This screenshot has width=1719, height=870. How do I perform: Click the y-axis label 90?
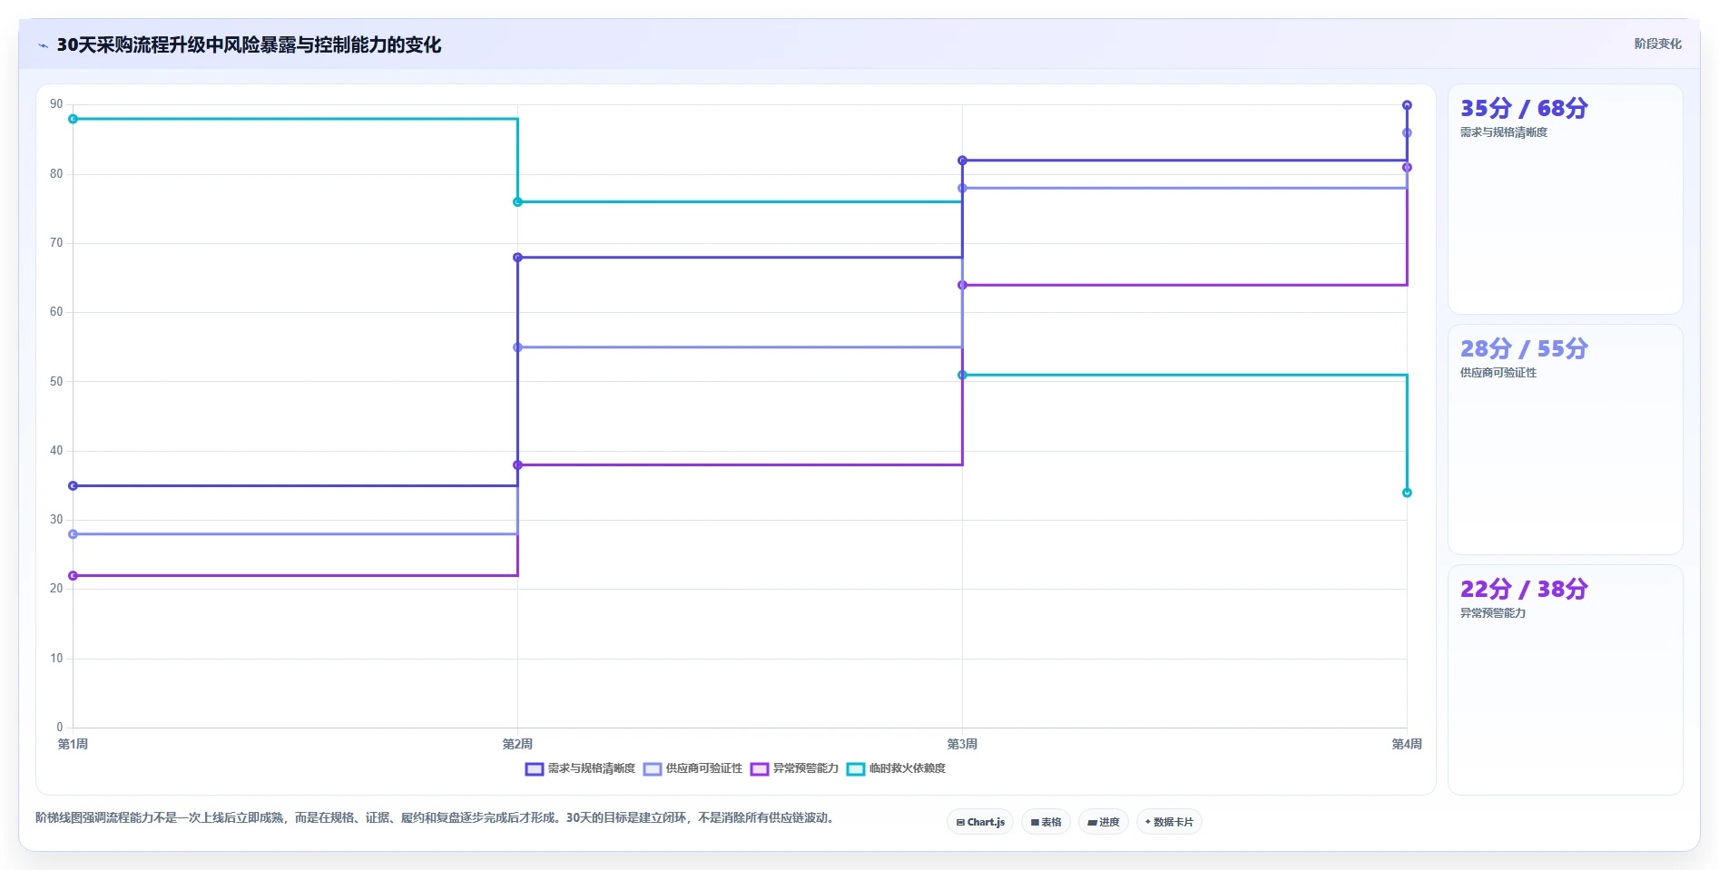click(x=56, y=104)
